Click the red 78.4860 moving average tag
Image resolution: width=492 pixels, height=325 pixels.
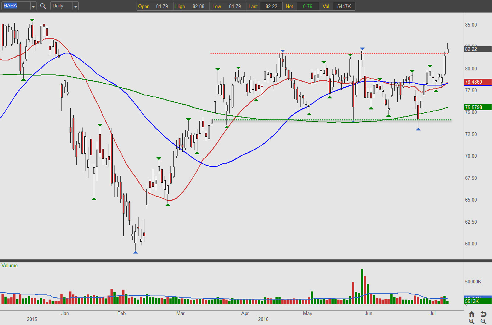[x=478, y=82]
